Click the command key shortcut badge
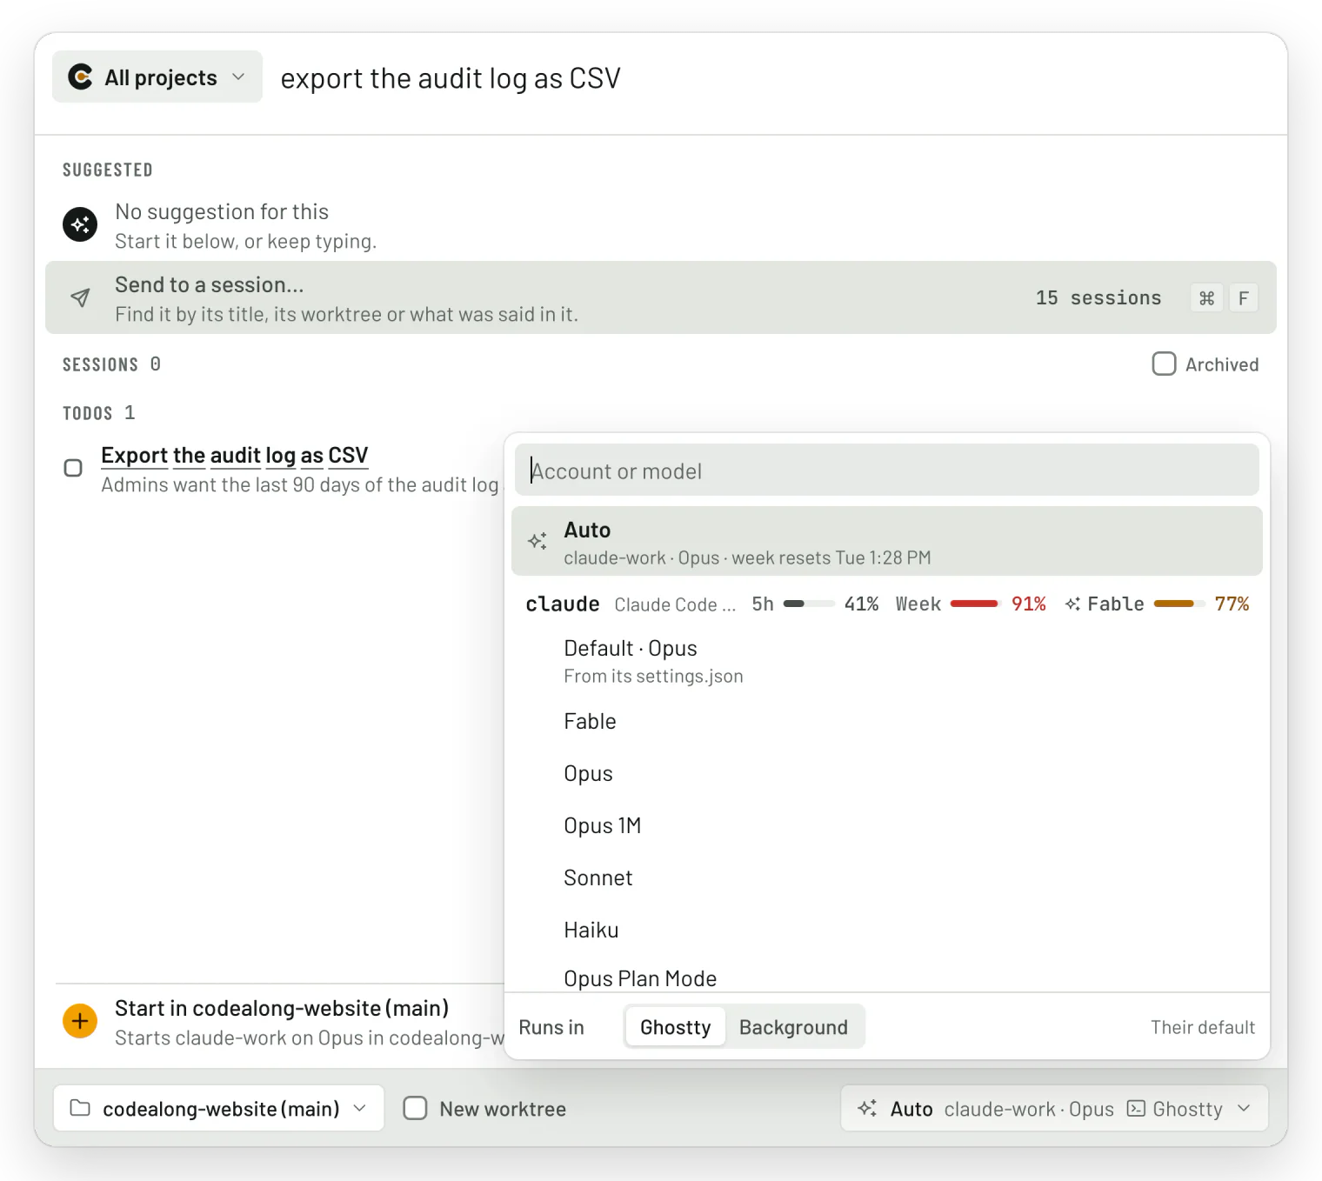Image resolution: width=1322 pixels, height=1181 pixels. [x=1206, y=298]
